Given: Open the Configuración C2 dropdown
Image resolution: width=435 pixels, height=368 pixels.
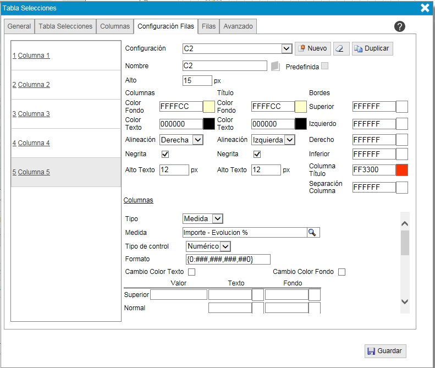Looking at the screenshot, I should click(x=286, y=48).
